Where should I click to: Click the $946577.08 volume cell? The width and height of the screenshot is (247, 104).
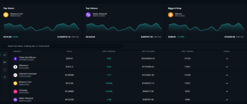(148, 91)
